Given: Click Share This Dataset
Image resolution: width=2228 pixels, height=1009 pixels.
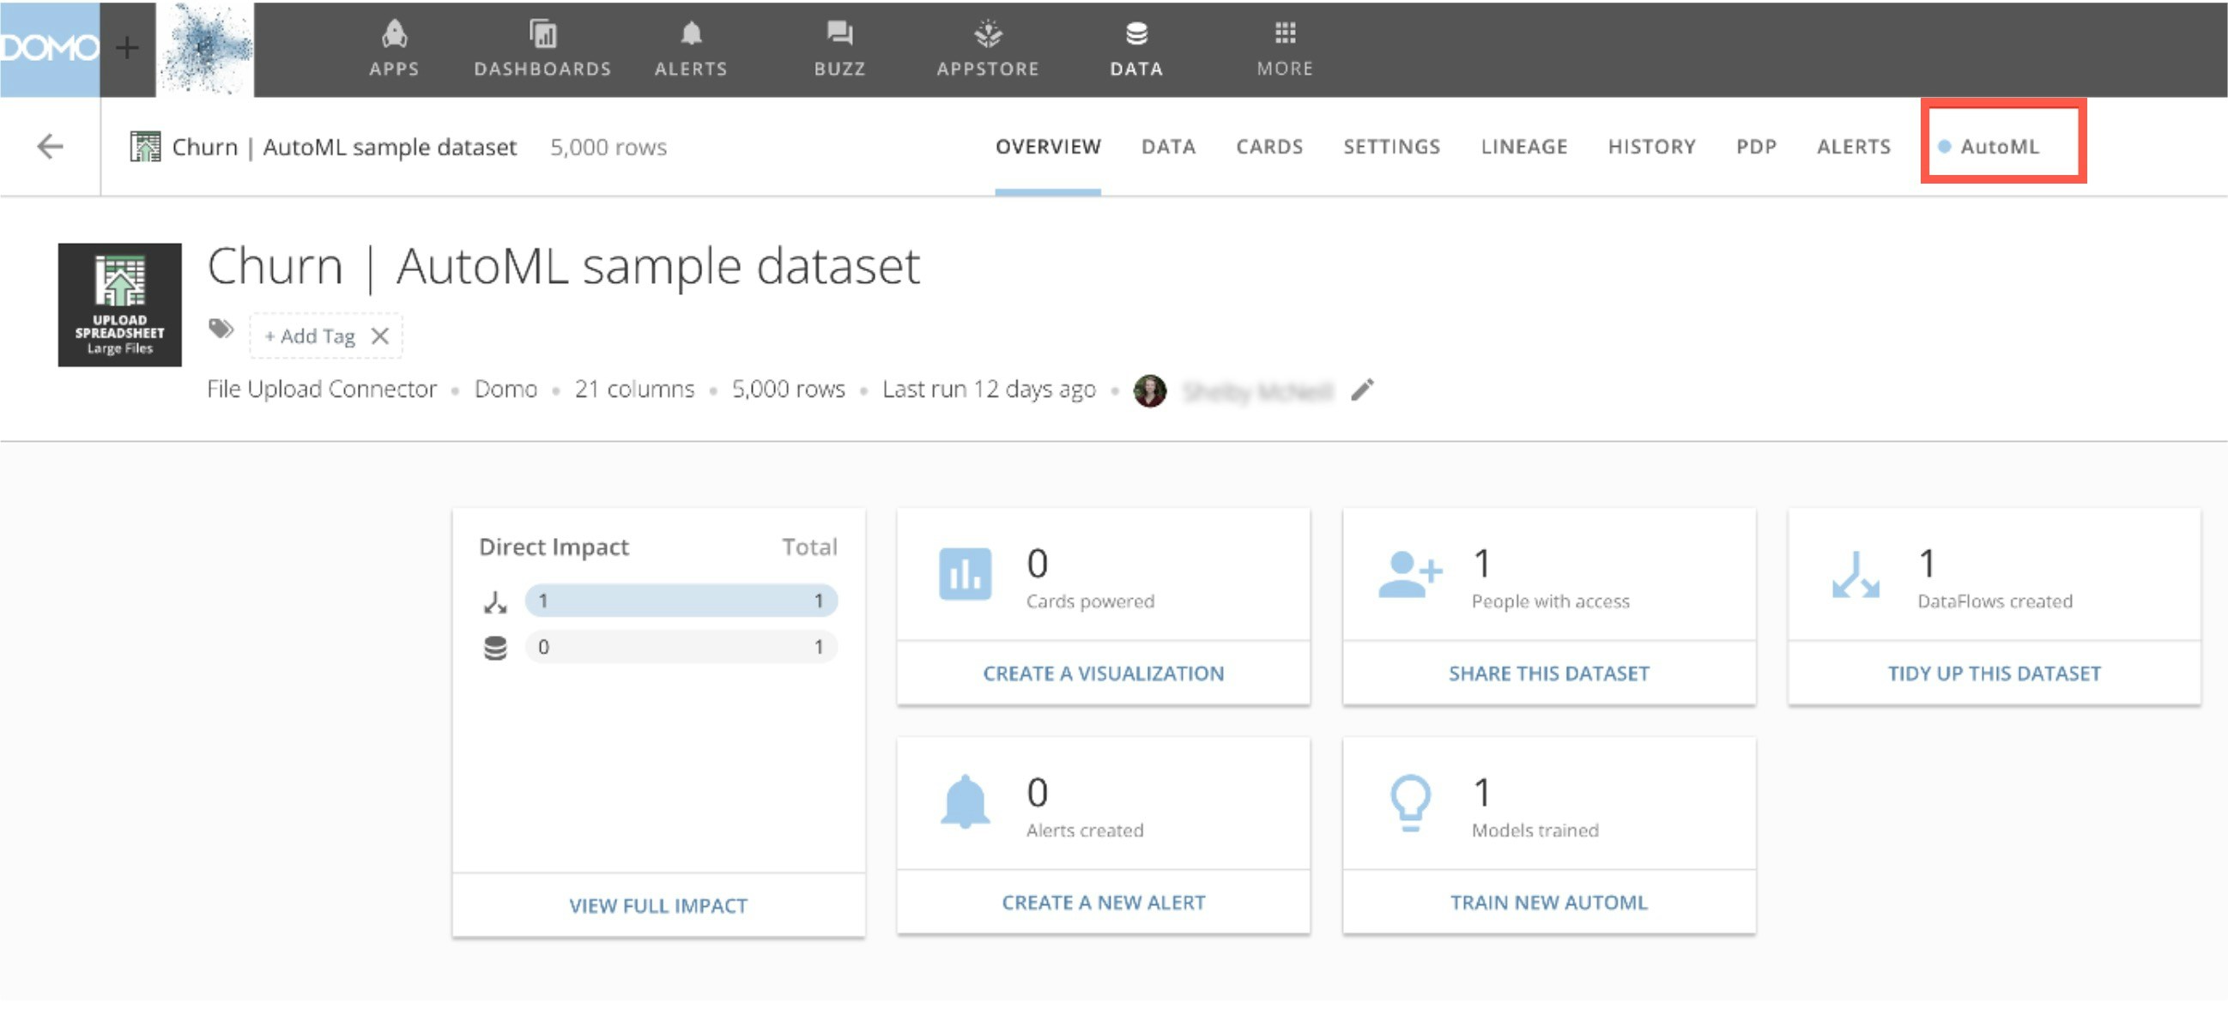Looking at the screenshot, I should tap(1549, 674).
